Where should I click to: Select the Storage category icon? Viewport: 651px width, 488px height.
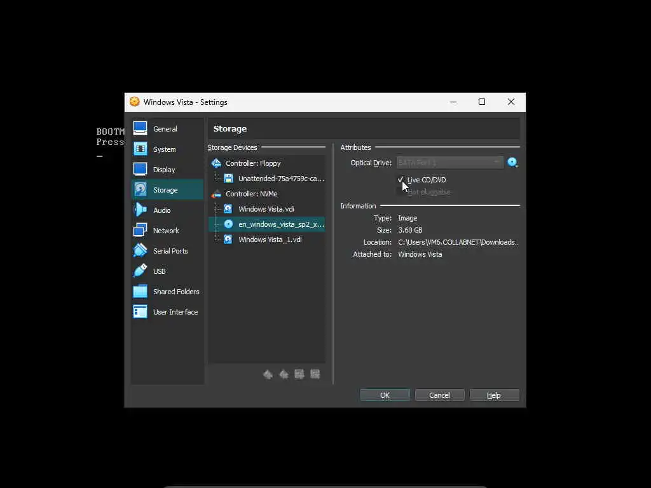(x=140, y=189)
